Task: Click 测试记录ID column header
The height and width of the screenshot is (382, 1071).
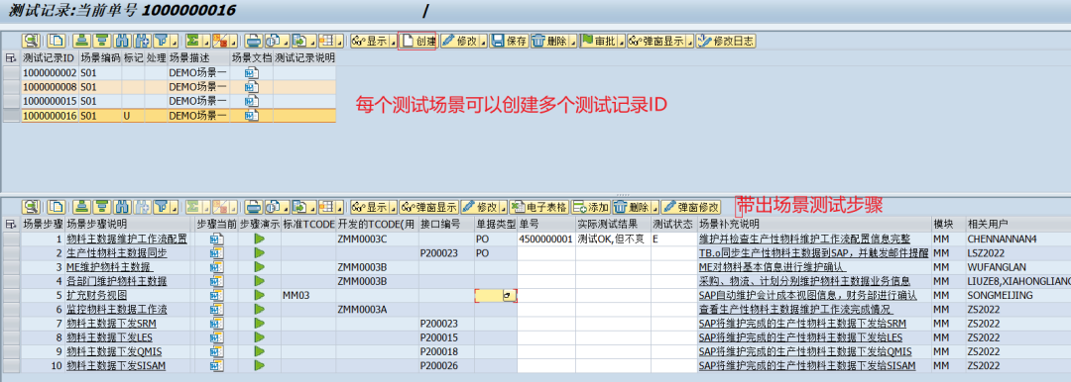Action: (x=50, y=58)
